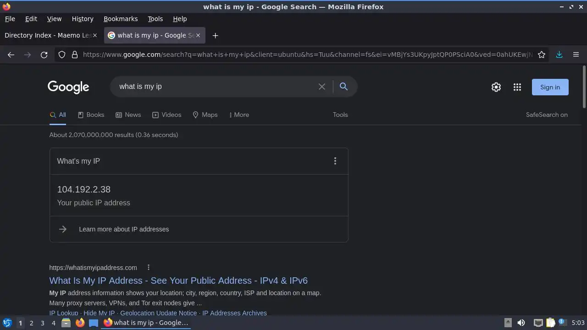Open options for What's my IP card
Screen dimensions: 587x330
pyautogui.click(x=335, y=161)
